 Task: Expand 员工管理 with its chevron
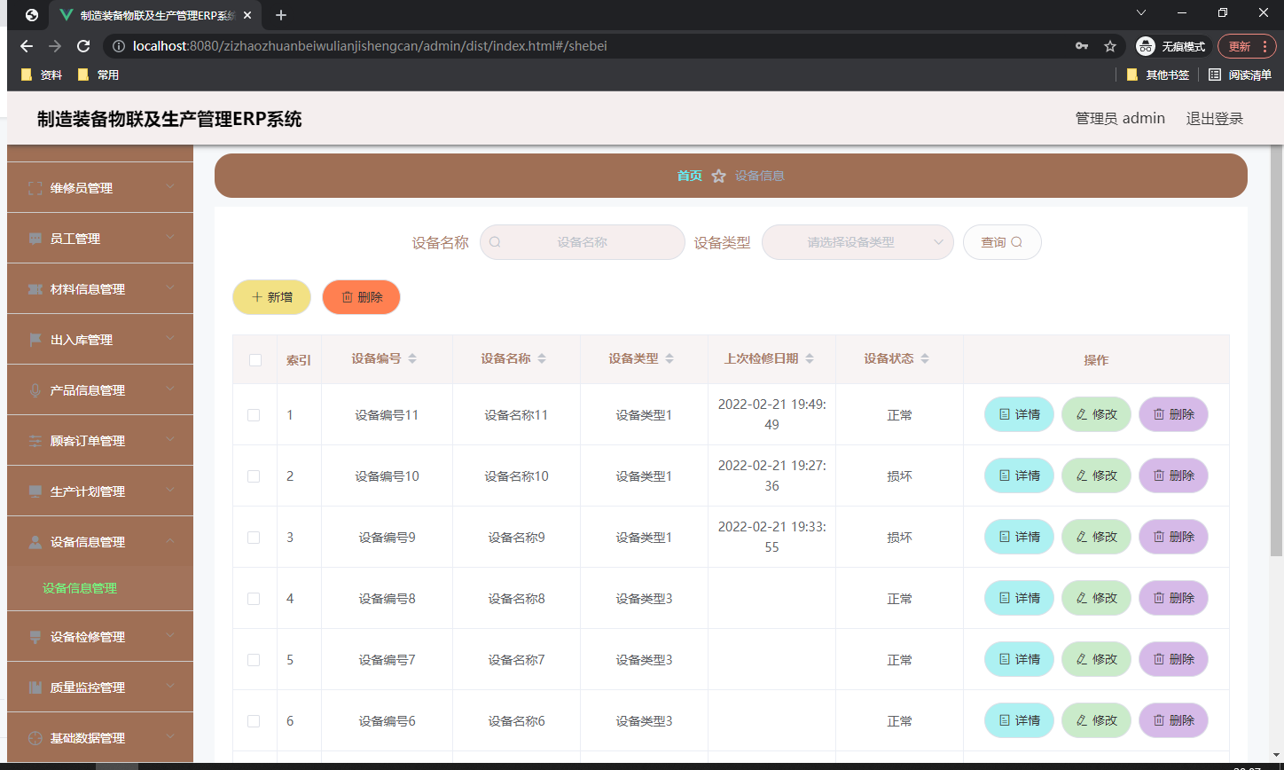[170, 238]
